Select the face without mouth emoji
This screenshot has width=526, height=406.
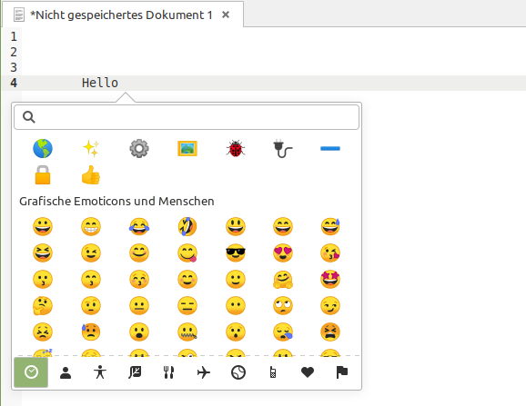(236, 306)
